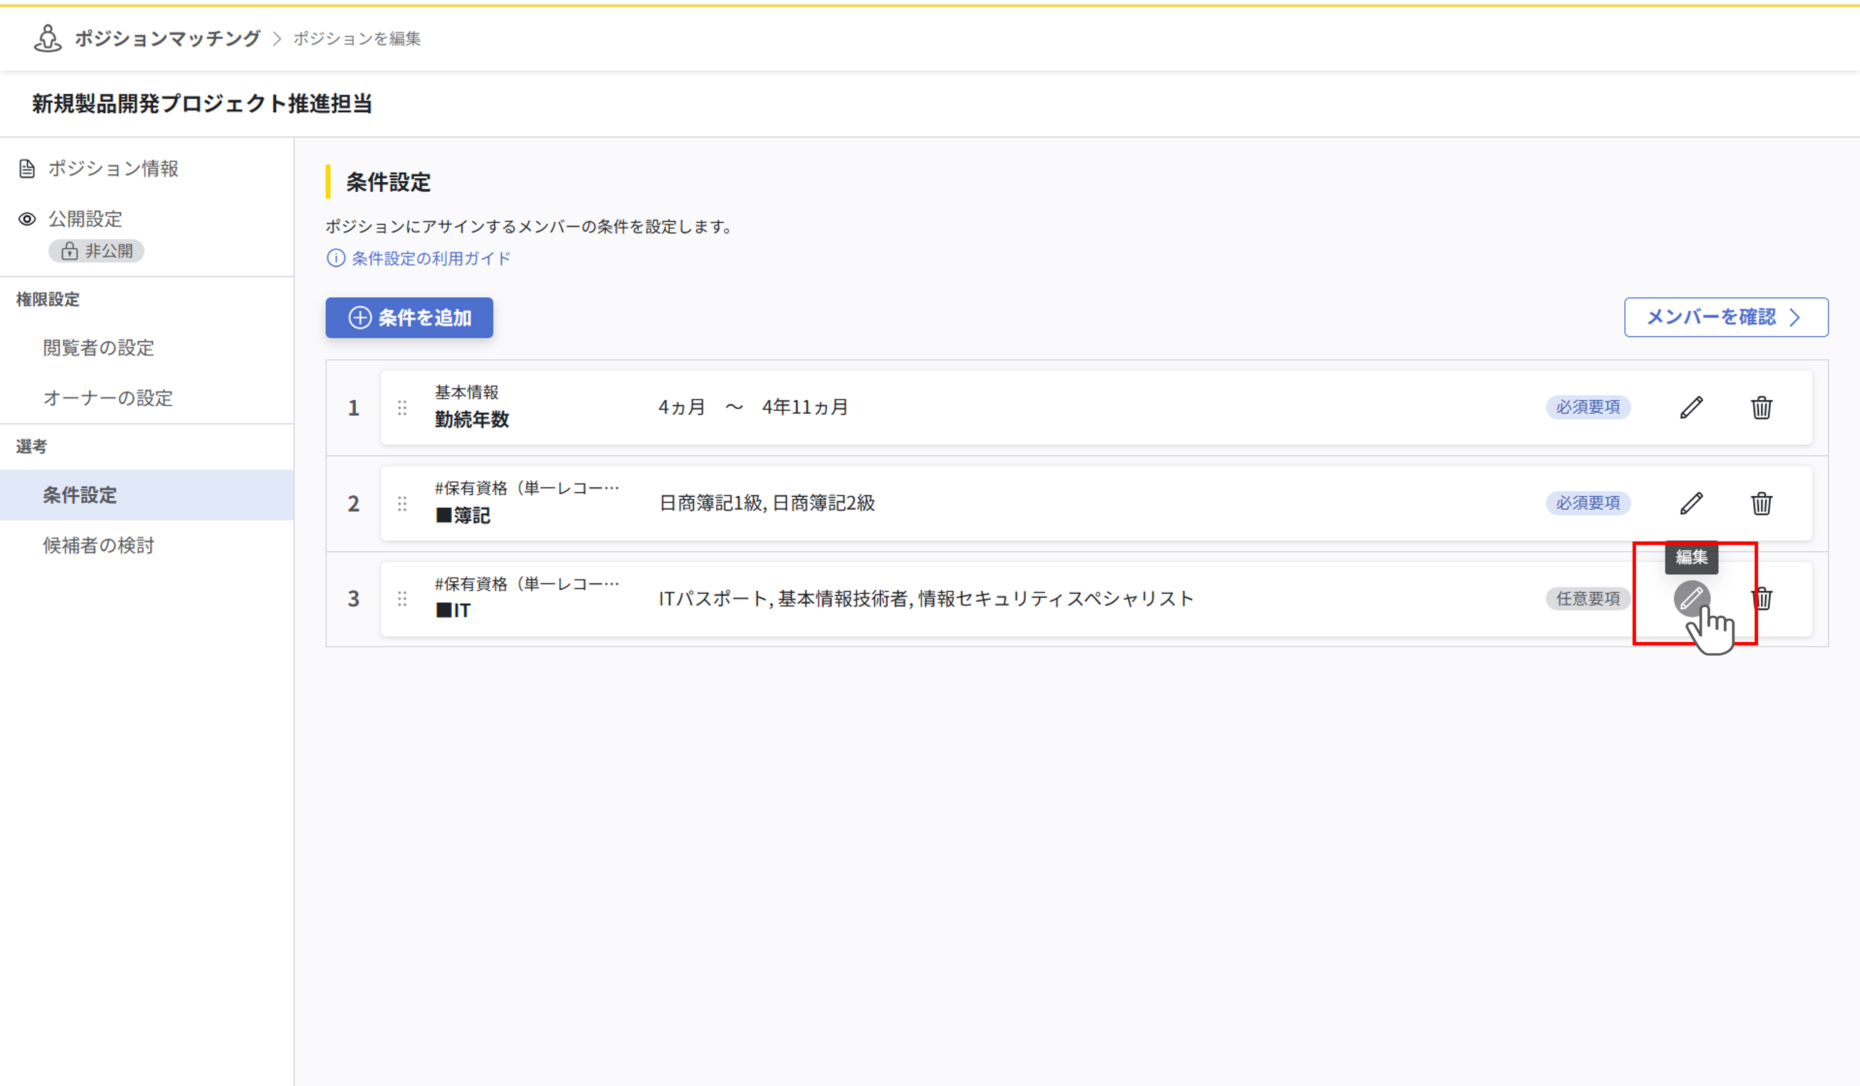
Task: Click the 条件を追加 button
Action: point(409,318)
